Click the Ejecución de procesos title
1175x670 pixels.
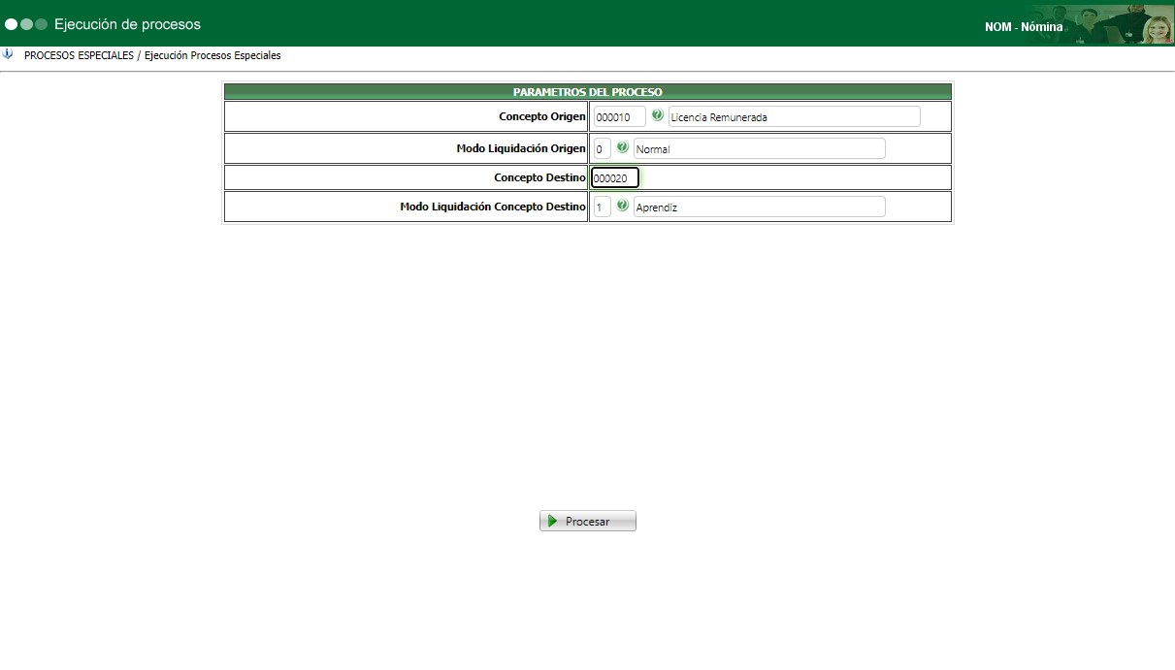click(128, 24)
